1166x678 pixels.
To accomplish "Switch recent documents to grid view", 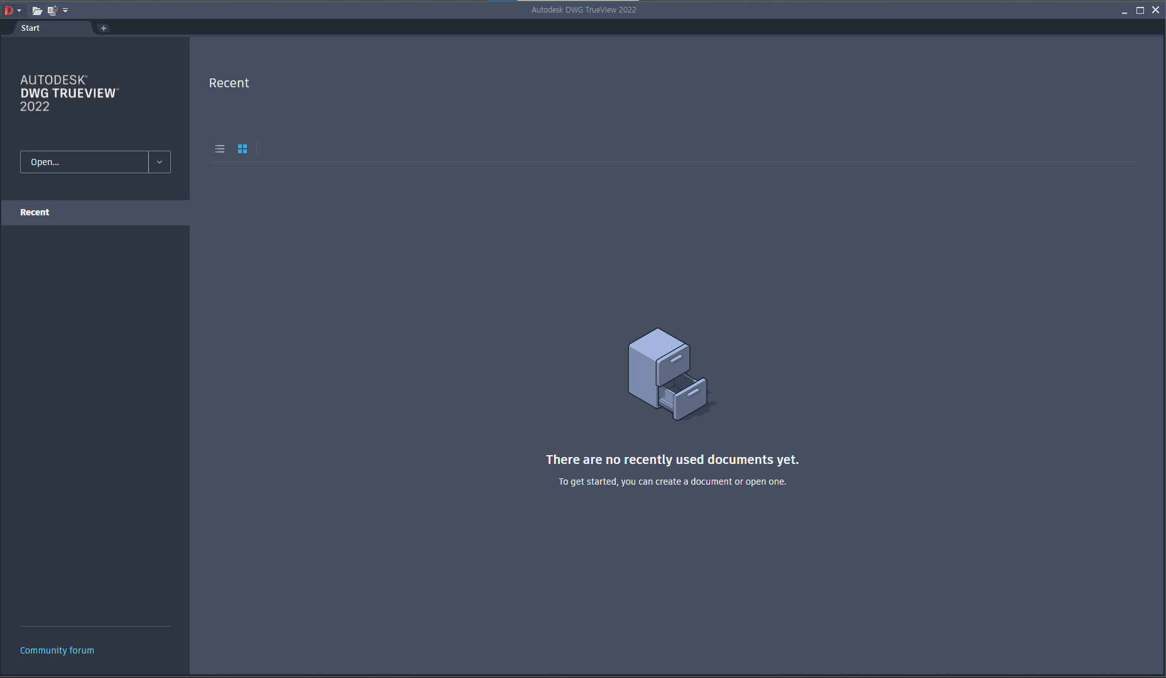I will (x=242, y=149).
